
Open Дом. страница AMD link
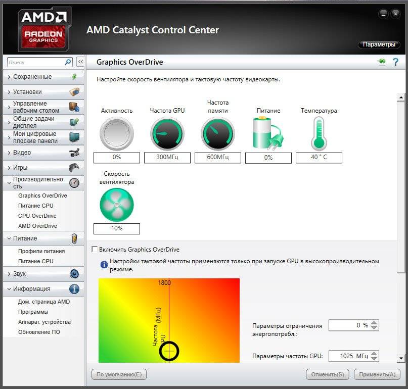[x=43, y=302]
